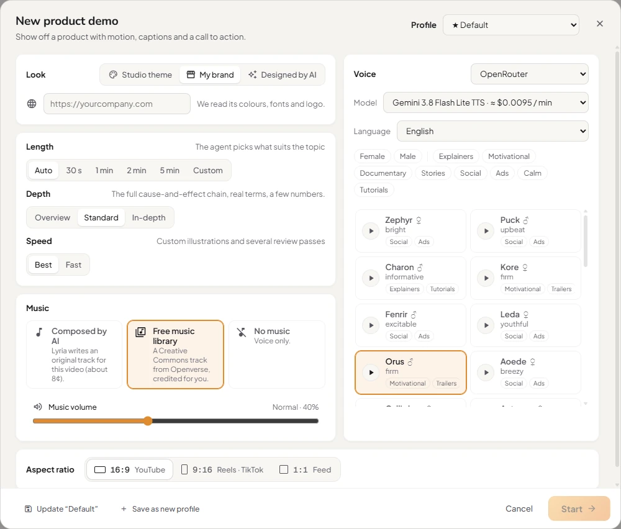Open the Language dropdown

point(492,131)
